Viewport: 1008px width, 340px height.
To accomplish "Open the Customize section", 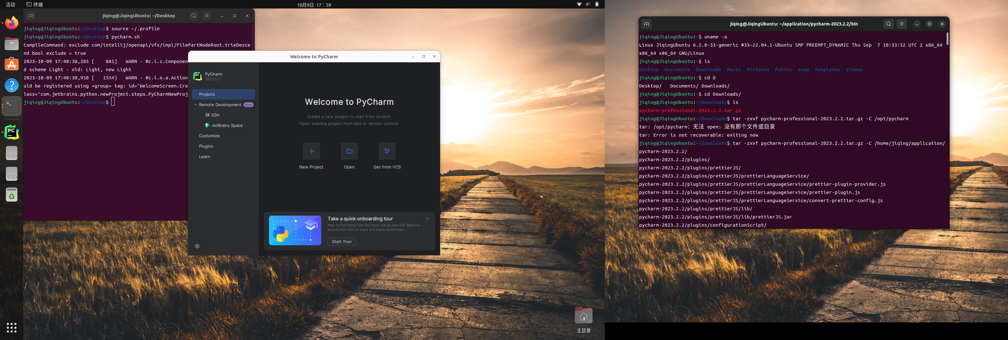I will [209, 136].
